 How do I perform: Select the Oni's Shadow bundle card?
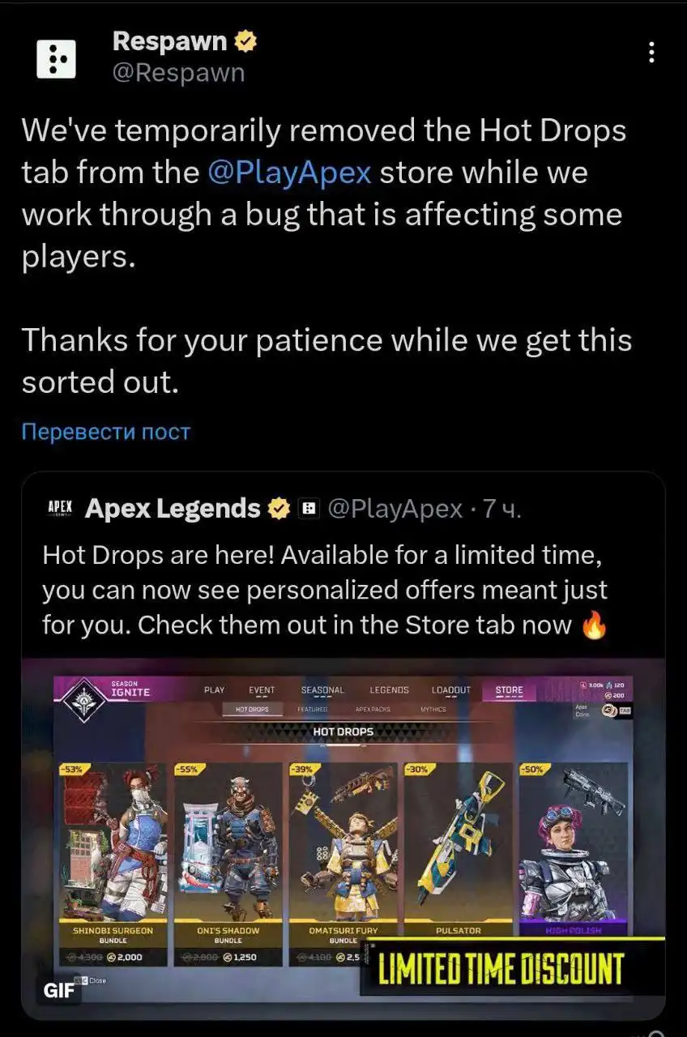(228, 864)
